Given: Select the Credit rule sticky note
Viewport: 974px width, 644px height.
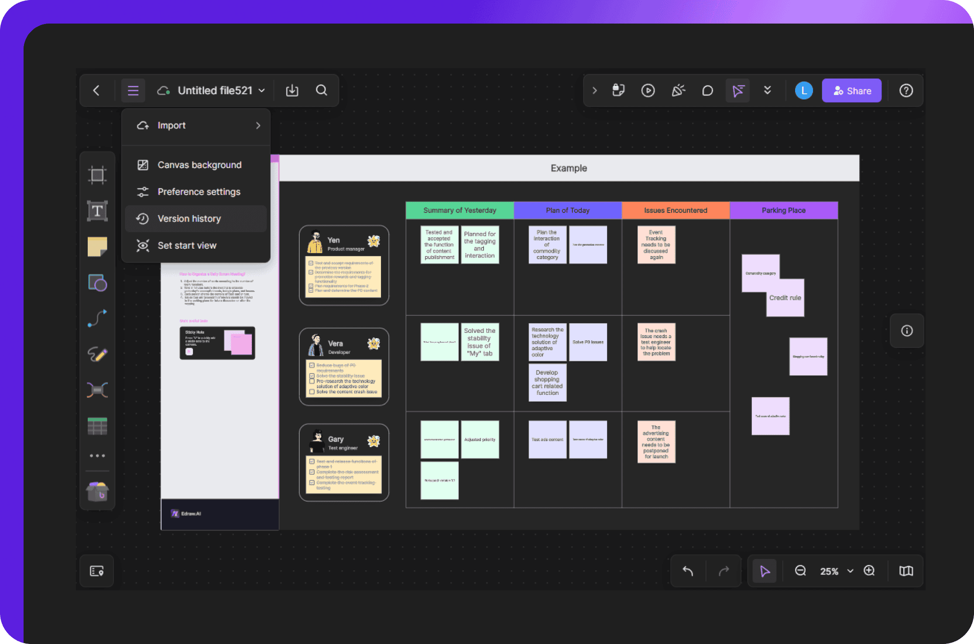Looking at the screenshot, I should click(785, 298).
